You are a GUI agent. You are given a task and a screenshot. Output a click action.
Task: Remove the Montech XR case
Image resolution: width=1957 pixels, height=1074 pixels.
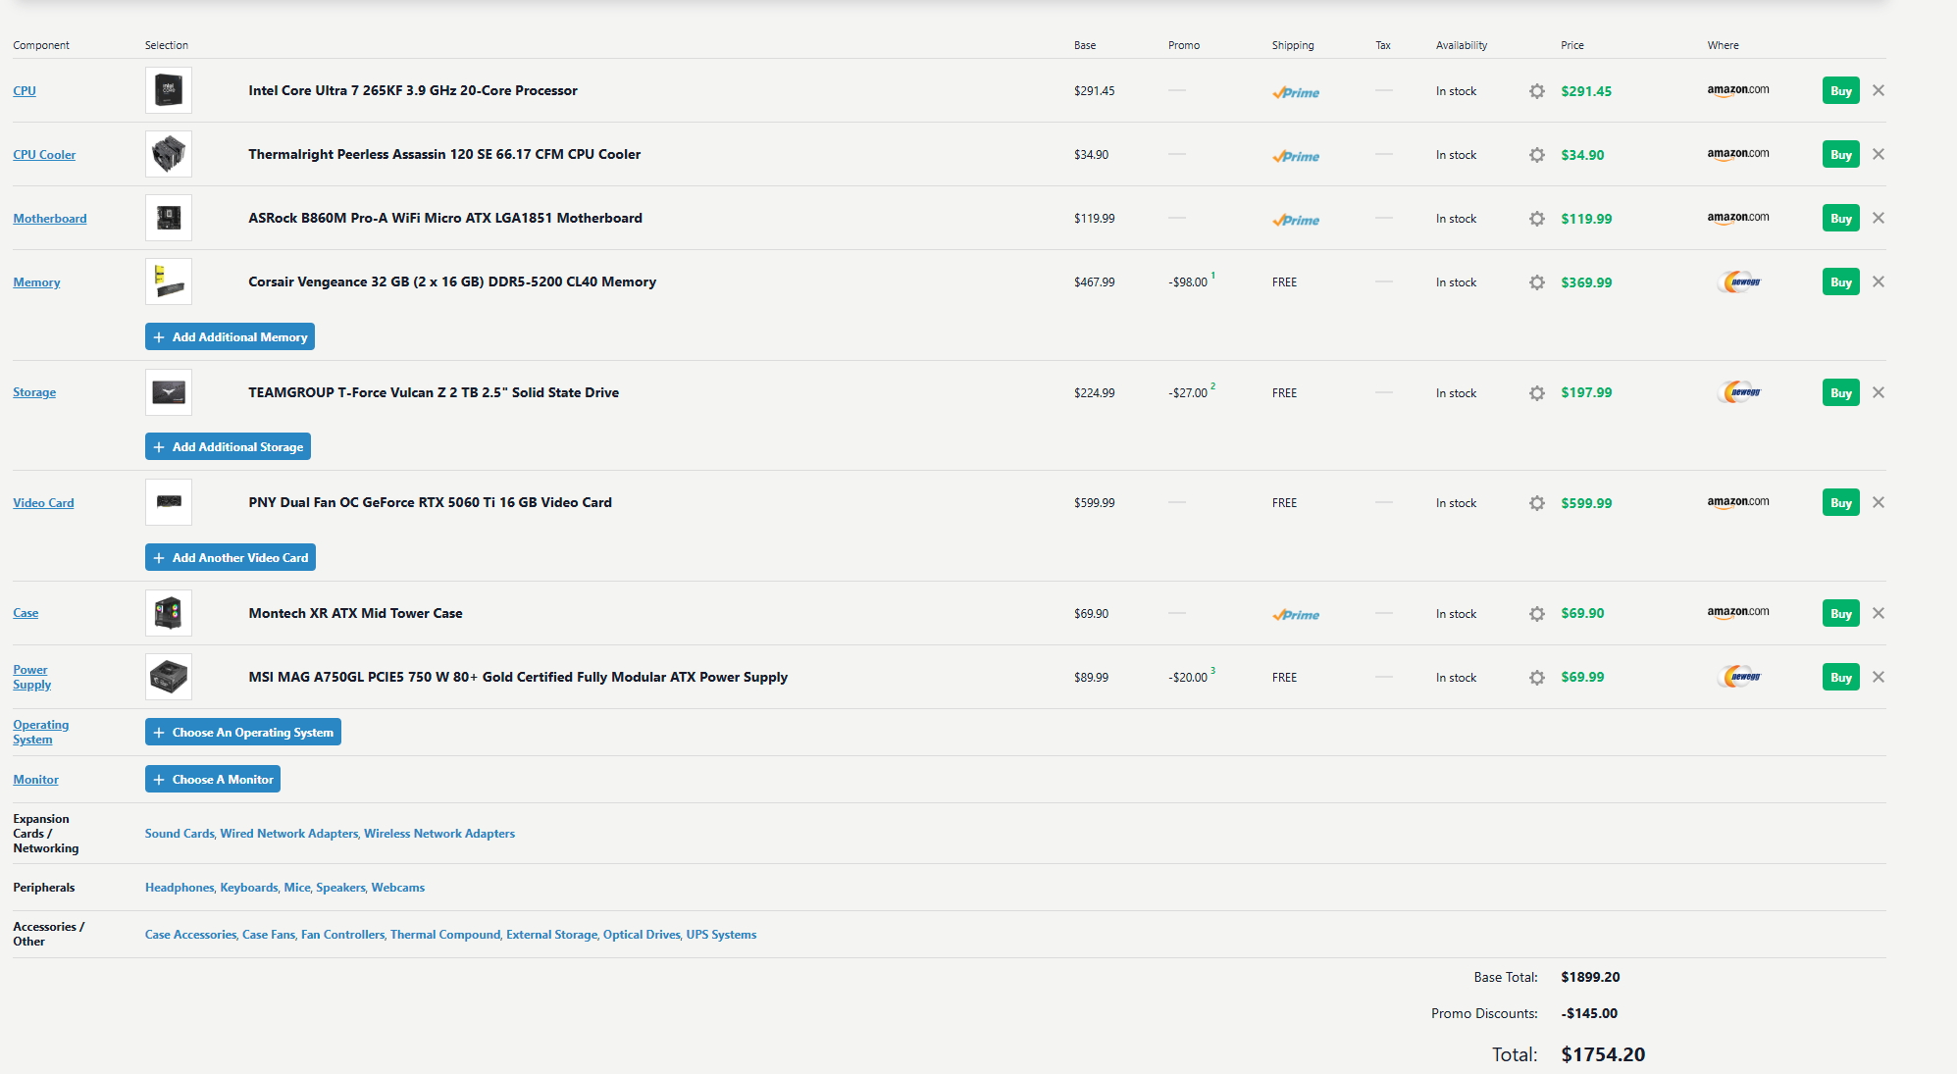(1879, 613)
